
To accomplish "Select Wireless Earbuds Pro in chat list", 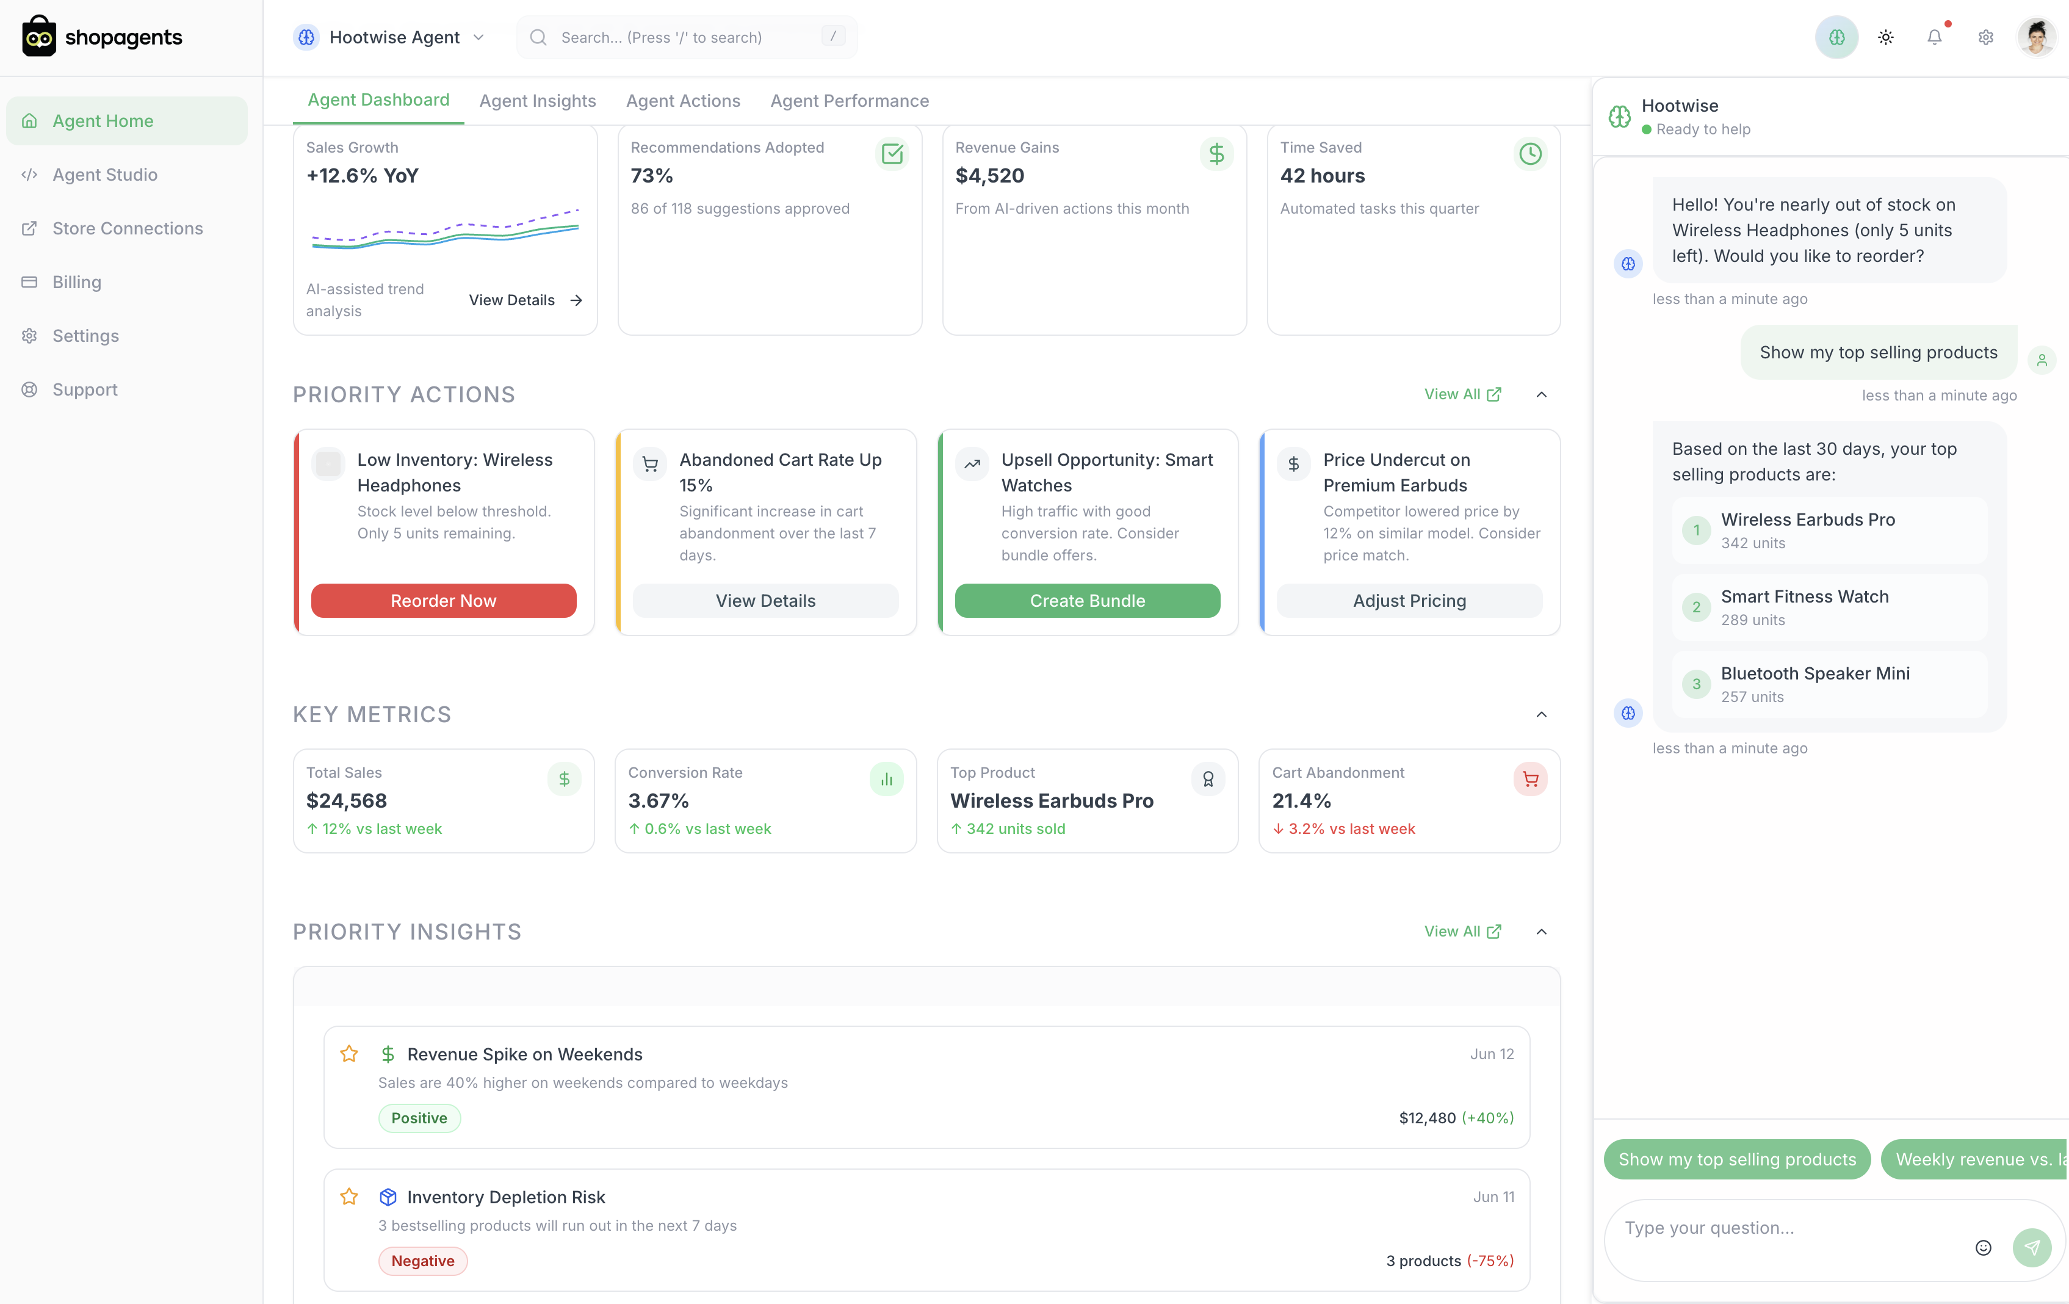I will (1829, 531).
